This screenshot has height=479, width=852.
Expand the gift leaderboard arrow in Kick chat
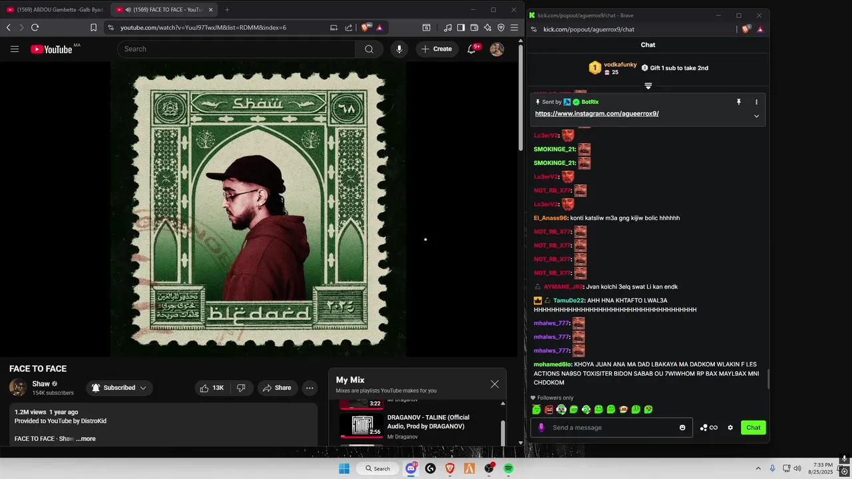(648, 86)
